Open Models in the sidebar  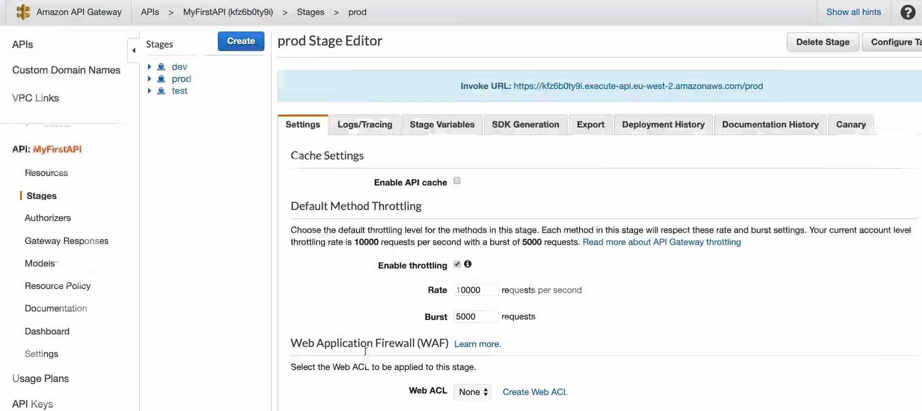pyautogui.click(x=40, y=263)
